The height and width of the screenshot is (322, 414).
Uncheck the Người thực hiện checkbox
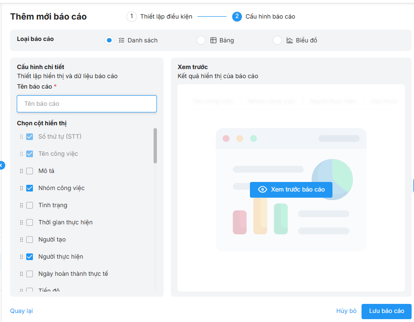click(30, 257)
